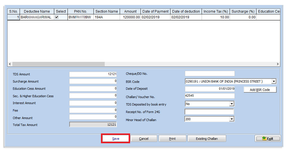The width and height of the screenshot is (287, 151).
Task: Click Add BSR Code button
Action: point(260,90)
